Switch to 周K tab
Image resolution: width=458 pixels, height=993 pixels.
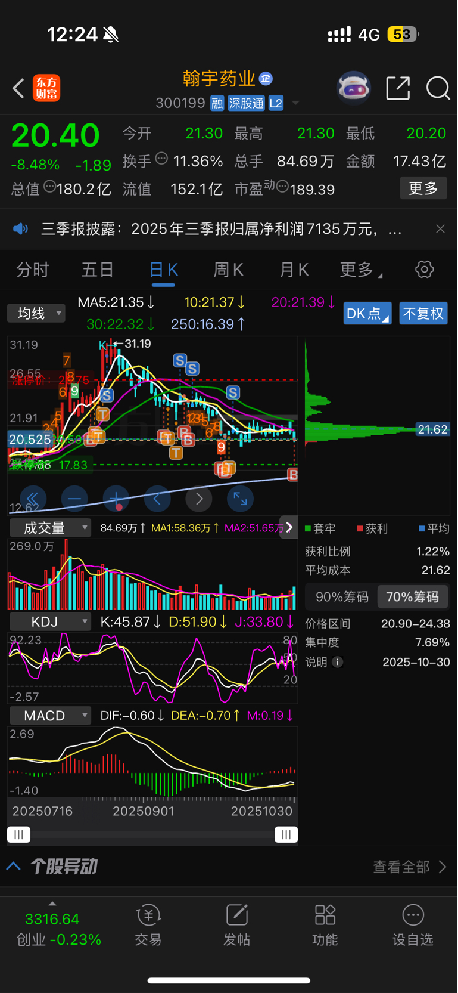[x=229, y=270]
